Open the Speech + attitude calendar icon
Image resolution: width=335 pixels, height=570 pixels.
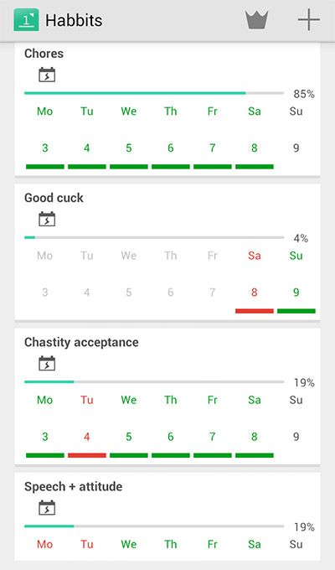click(47, 507)
